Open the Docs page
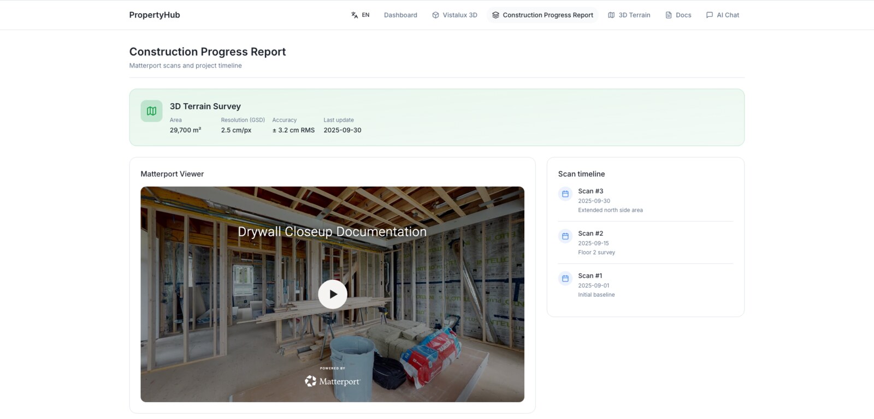This screenshot has height=419, width=874. click(x=678, y=15)
